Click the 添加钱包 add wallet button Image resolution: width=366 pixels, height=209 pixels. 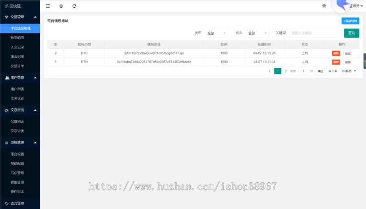tap(350, 21)
